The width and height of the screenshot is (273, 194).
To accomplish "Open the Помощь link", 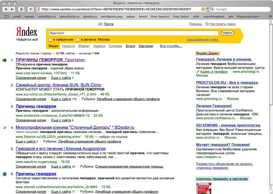I will click(196, 24).
